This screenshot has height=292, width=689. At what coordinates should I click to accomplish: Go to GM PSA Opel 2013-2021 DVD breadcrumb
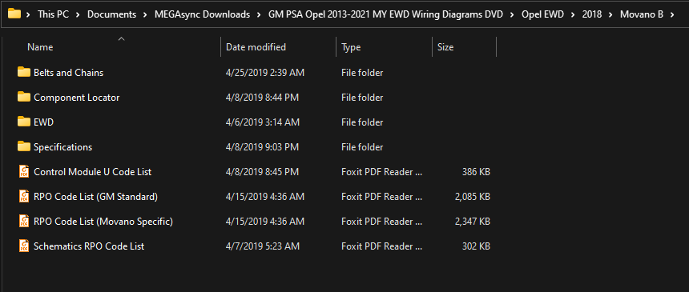pyautogui.click(x=385, y=14)
